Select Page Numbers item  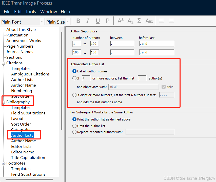point(20,46)
